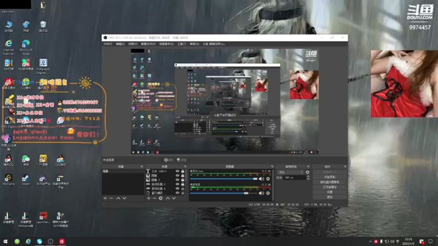Open scene transition properties gear

click(x=308, y=172)
